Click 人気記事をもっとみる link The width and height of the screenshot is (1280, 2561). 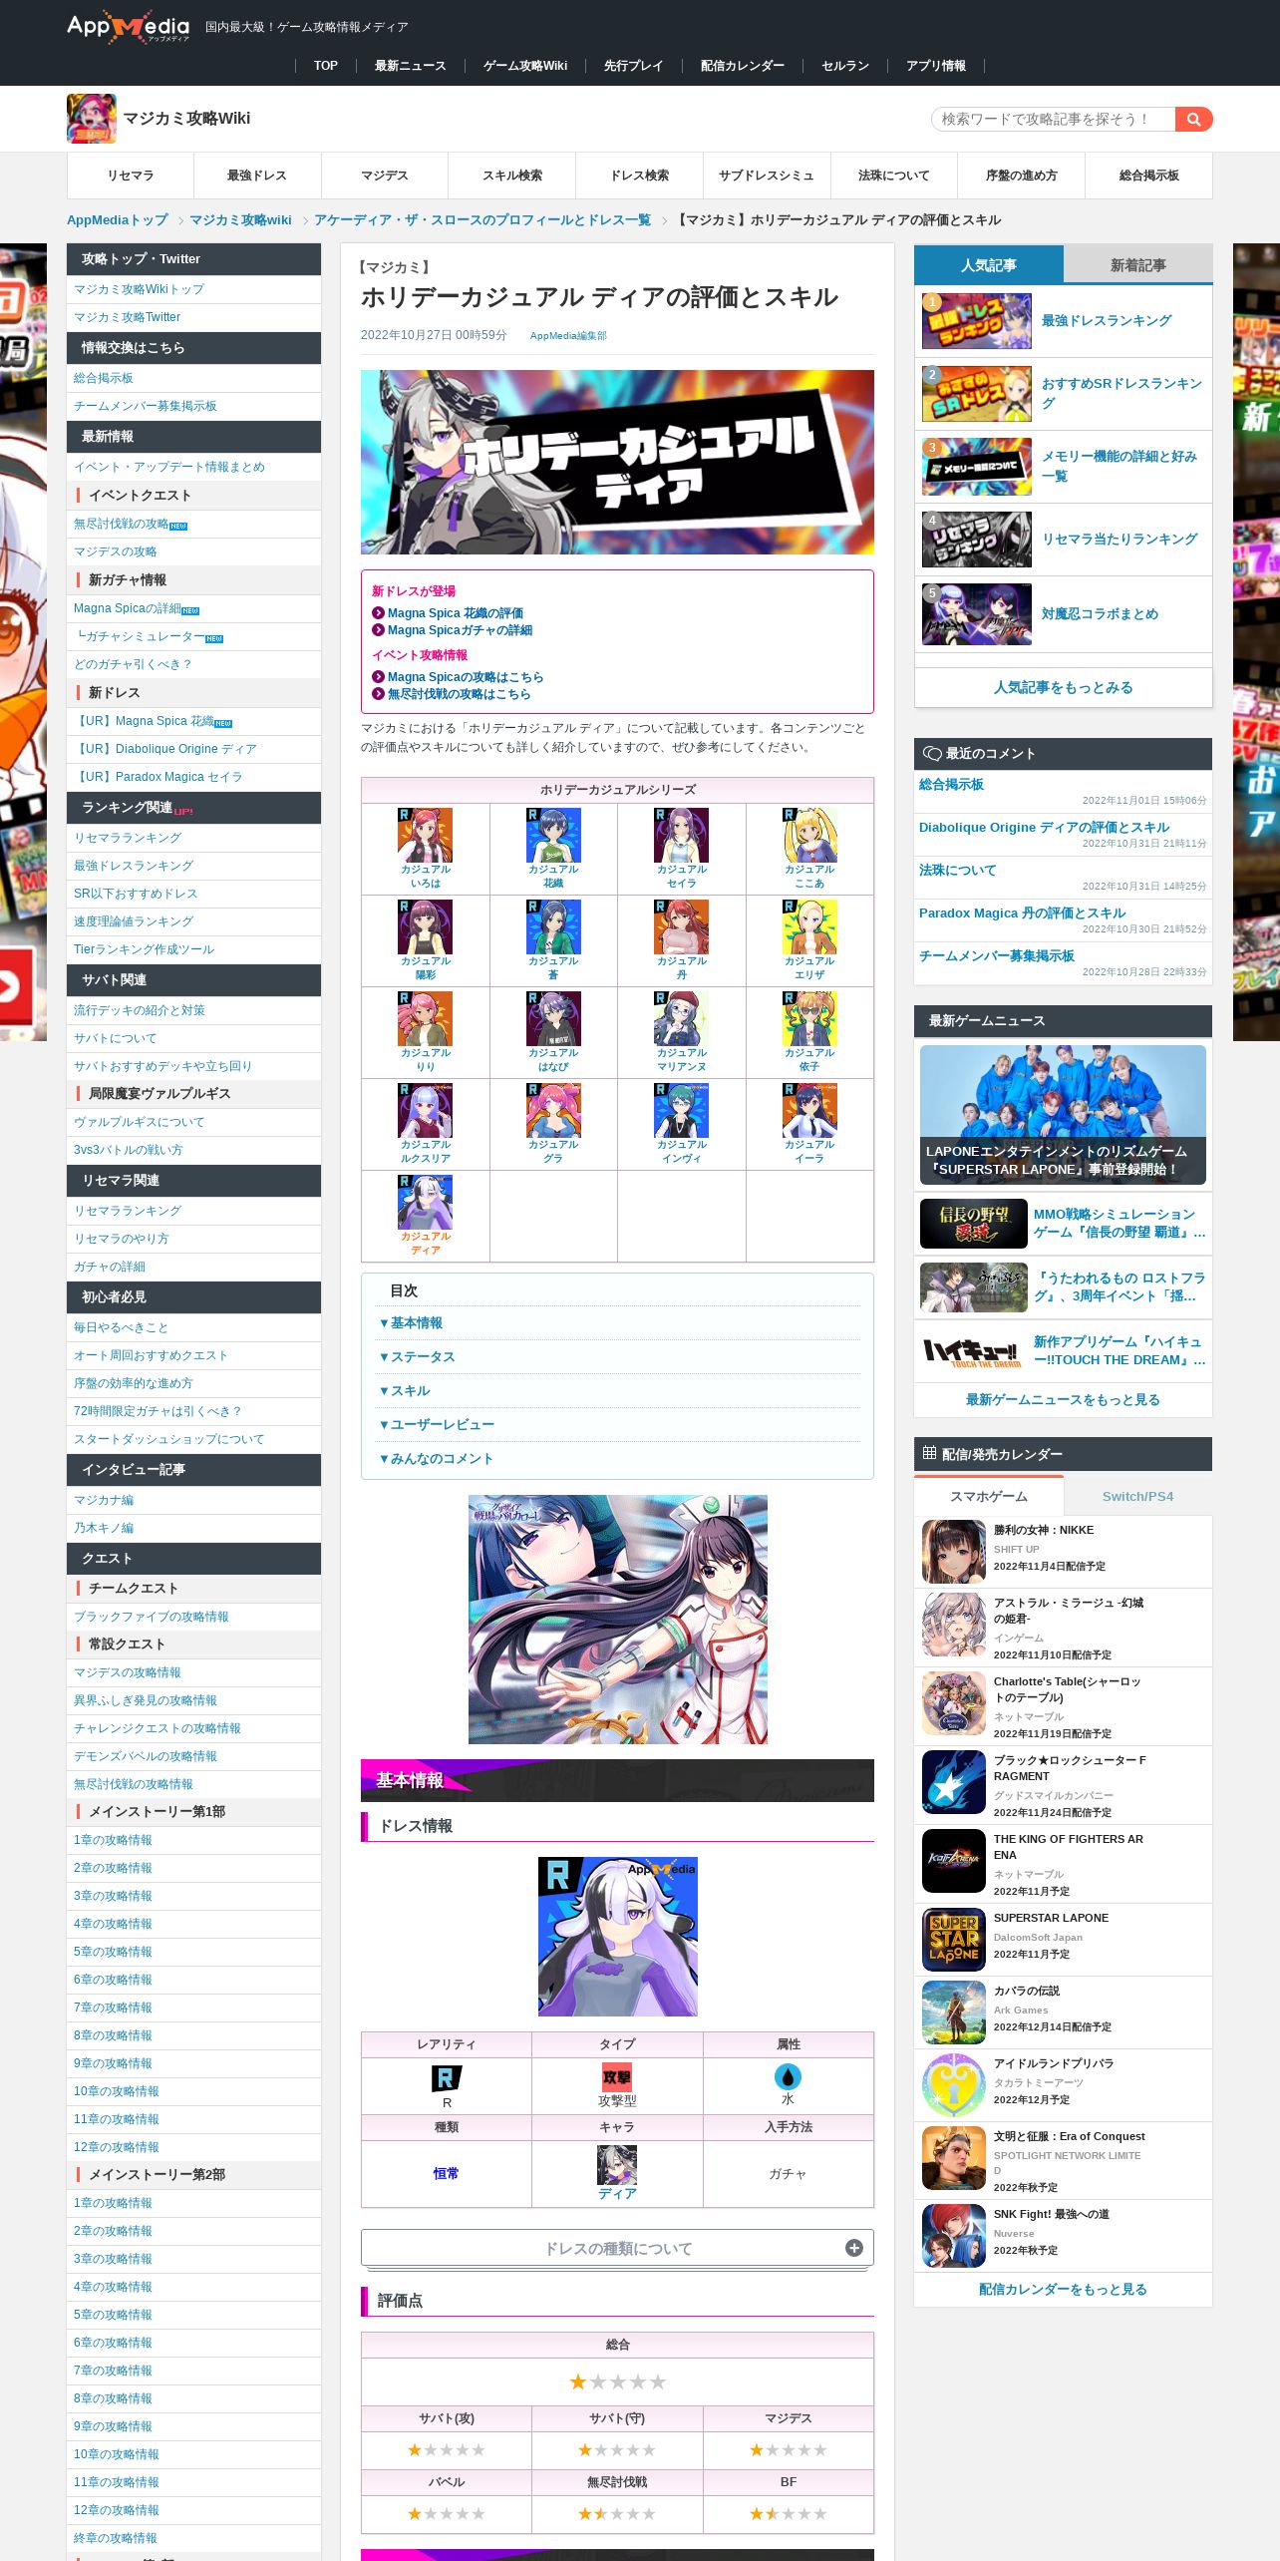1063,687
